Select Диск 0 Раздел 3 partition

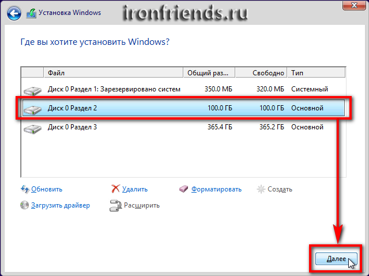pos(173,127)
